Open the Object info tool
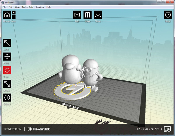The height and width of the screenshot is (136, 175). pyautogui.click(x=7, y=98)
